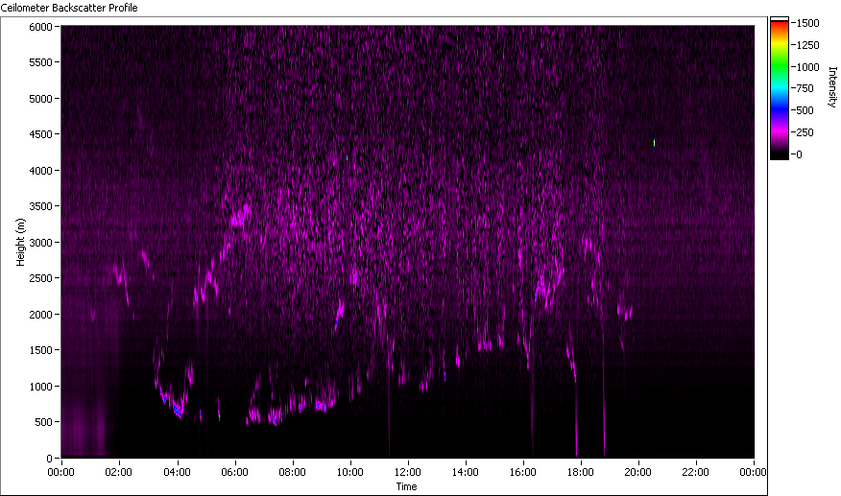Click the 08:00 time tick label
The height and width of the screenshot is (496, 841).
(x=292, y=472)
